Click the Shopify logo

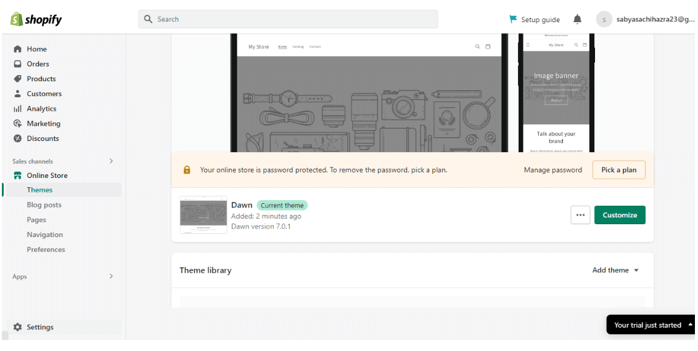(x=36, y=20)
